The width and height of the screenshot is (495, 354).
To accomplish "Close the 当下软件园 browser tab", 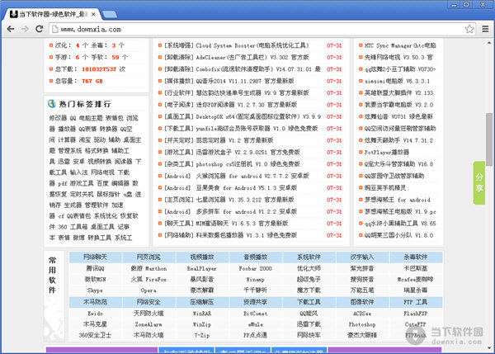I will click(93, 14).
